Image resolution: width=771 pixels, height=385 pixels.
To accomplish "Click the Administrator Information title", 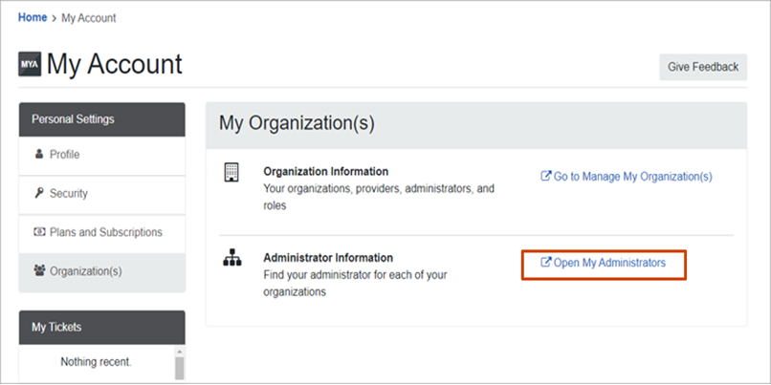I will tap(328, 258).
